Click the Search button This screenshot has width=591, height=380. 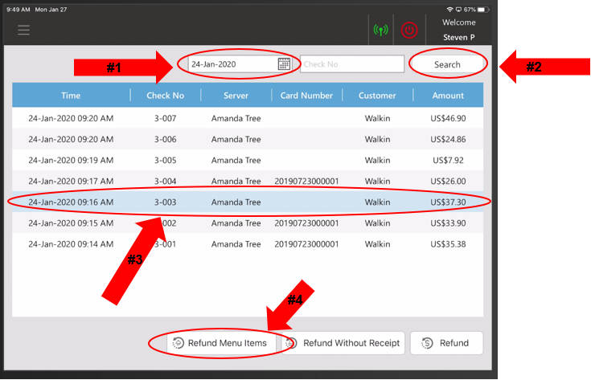447,64
